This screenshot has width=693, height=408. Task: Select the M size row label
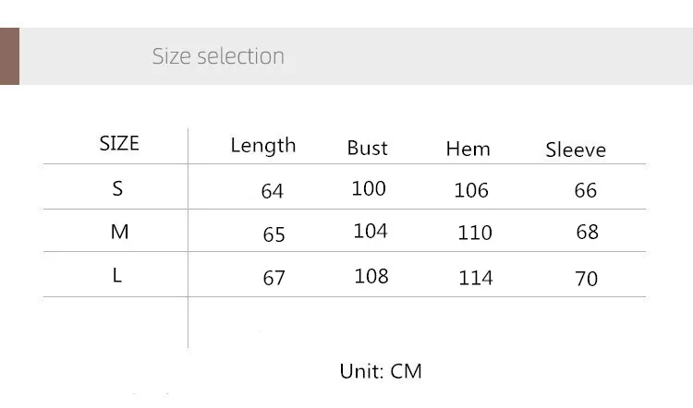click(x=119, y=232)
